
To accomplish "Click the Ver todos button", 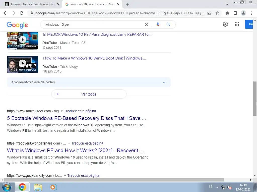I will tap(89, 94).
